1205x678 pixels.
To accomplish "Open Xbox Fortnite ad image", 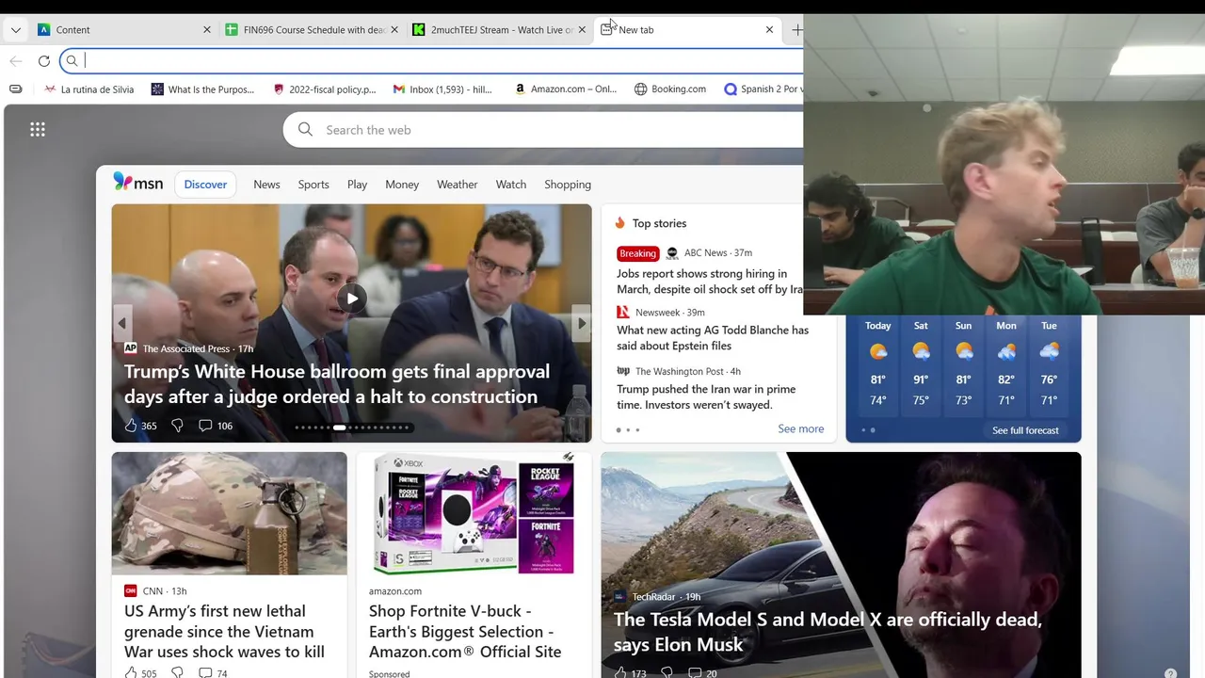I will [x=474, y=513].
